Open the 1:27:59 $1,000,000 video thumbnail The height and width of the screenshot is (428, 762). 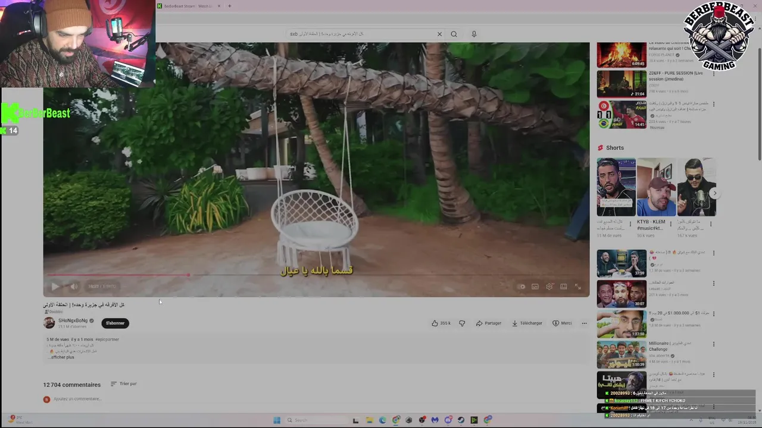622,324
